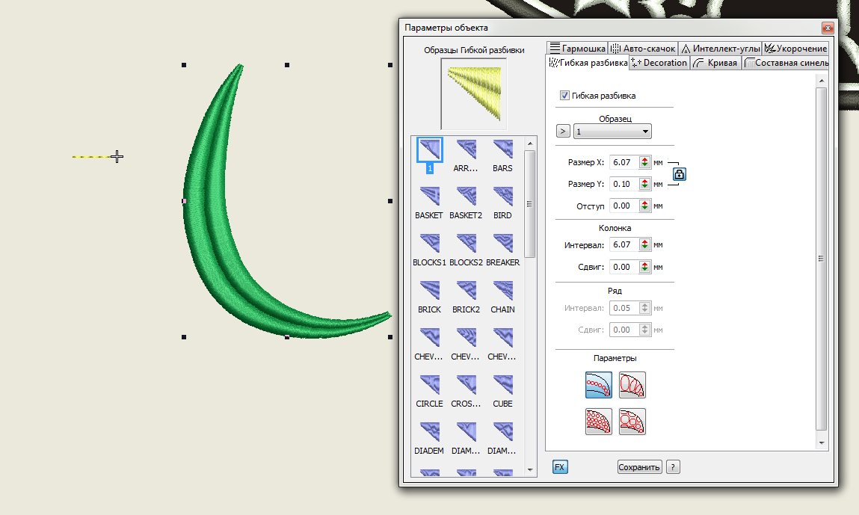Pick the CHAIN pattern icon
Image resolution: width=859 pixels, height=515 pixels.
(x=502, y=291)
